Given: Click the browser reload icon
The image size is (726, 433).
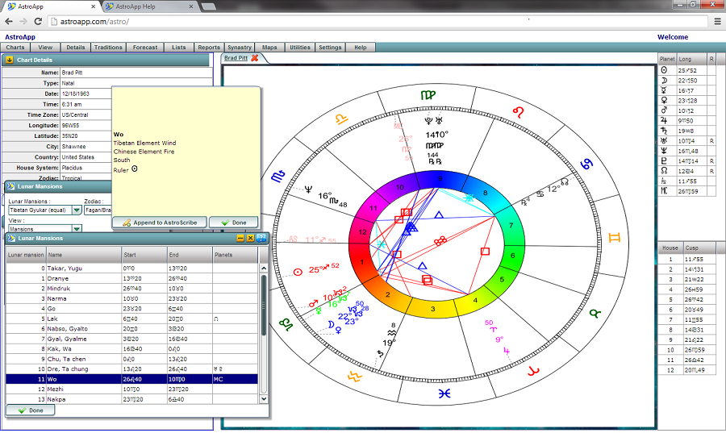Looking at the screenshot, I should pyautogui.click(x=38, y=22).
